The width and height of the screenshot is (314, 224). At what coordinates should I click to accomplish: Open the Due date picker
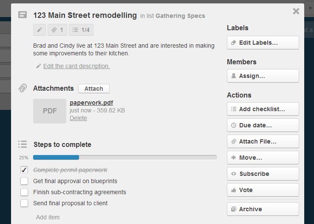(x=263, y=125)
